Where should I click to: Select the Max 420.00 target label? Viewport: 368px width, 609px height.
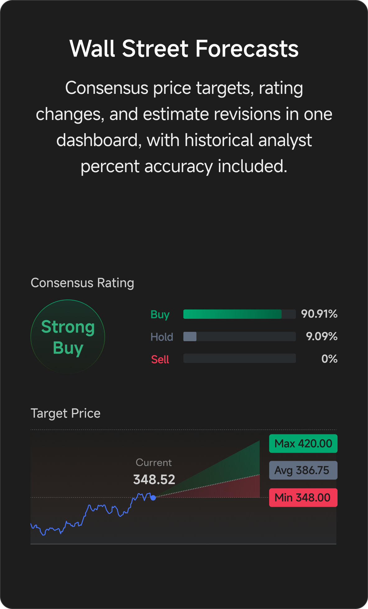click(x=303, y=443)
